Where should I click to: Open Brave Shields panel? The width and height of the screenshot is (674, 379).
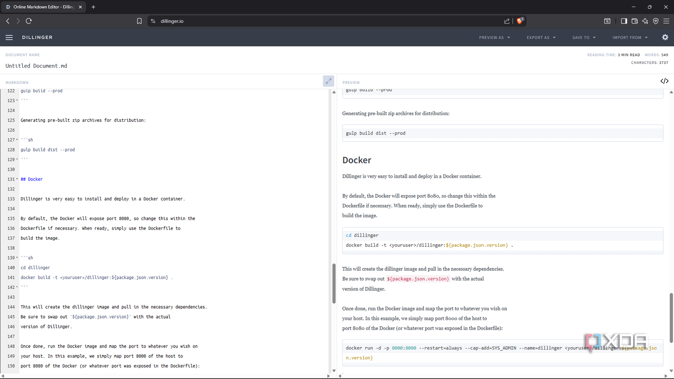[520, 21]
